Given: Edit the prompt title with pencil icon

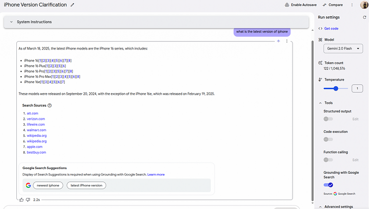Looking at the screenshot, I should (72, 5).
